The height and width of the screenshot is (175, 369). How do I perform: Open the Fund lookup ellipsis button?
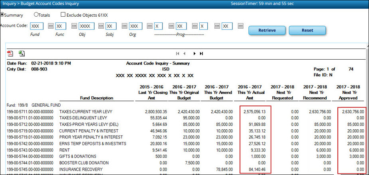50,26
